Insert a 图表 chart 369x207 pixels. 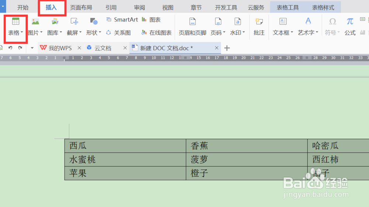[151, 20]
